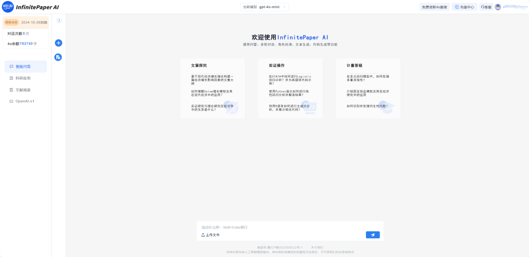Click the 实证操作 card heading
This screenshot has width=529, height=257.
(x=277, y=66)
